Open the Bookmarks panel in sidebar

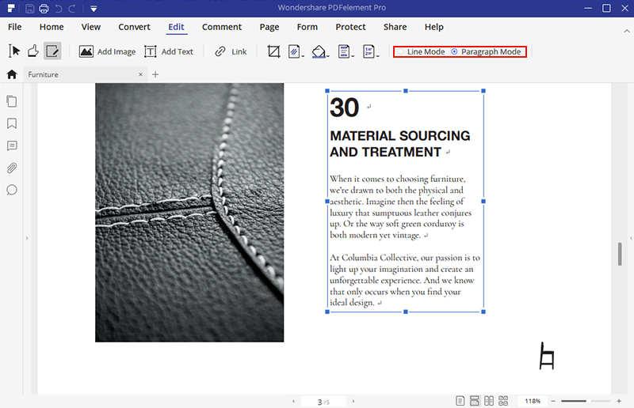12,123
